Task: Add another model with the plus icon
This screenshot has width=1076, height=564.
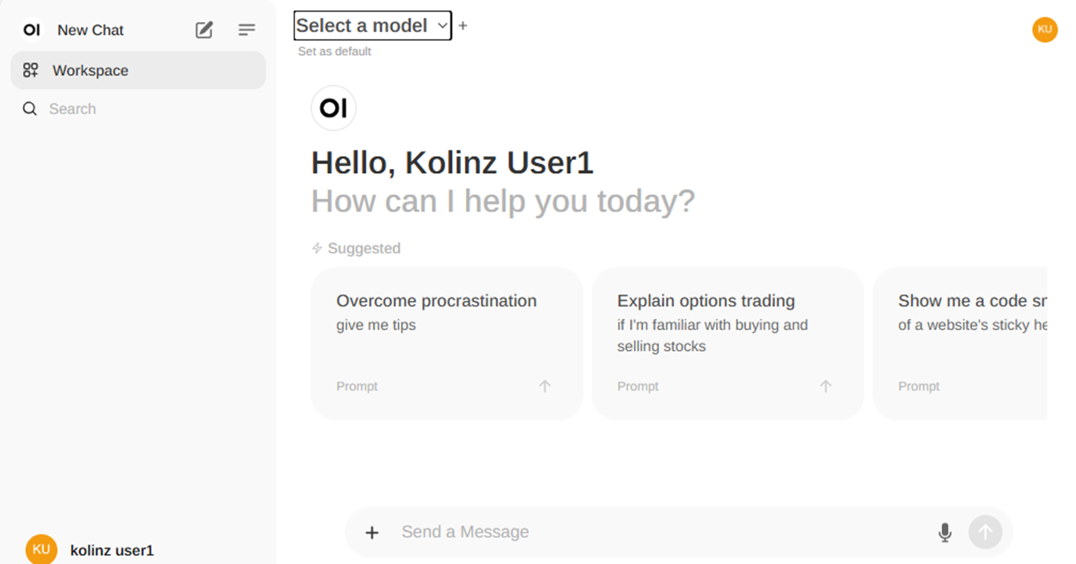Action: (463, 26)
